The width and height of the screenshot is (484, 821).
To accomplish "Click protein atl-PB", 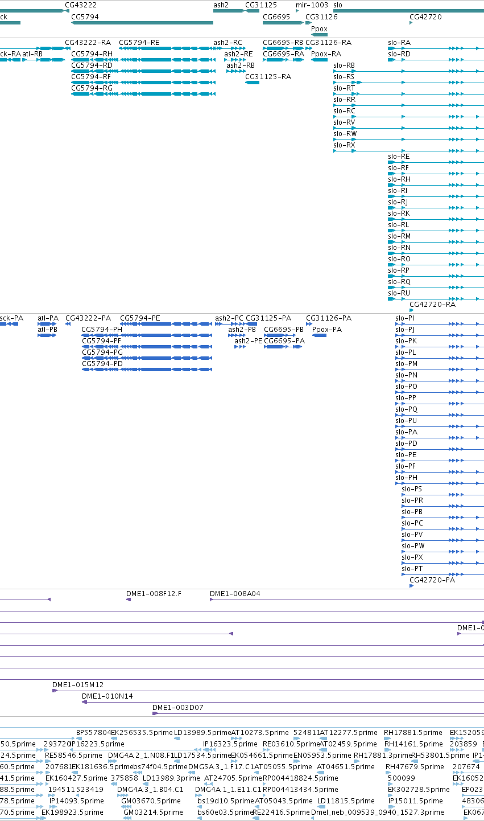I will click(x=48, y=330).
